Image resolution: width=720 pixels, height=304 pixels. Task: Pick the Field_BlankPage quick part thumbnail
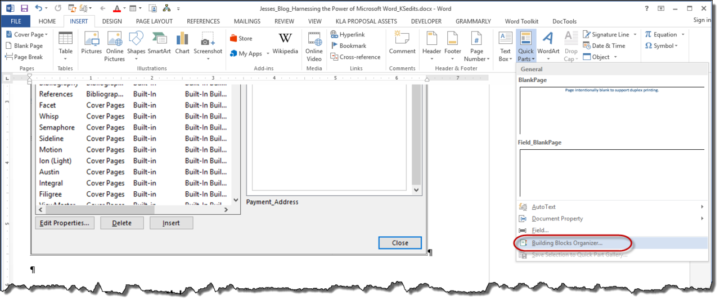611,172
